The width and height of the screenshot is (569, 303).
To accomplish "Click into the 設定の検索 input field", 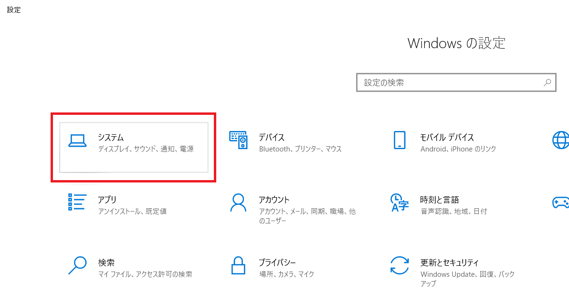I will 456,82.
